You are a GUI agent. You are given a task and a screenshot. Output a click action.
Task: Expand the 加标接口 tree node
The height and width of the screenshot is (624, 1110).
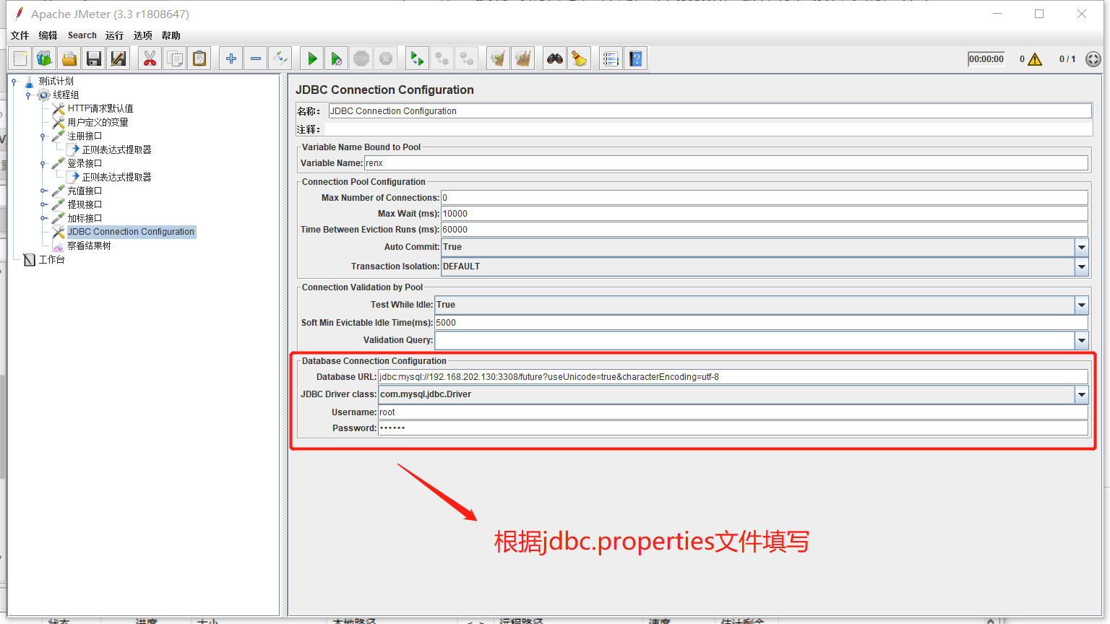point(43,219)
